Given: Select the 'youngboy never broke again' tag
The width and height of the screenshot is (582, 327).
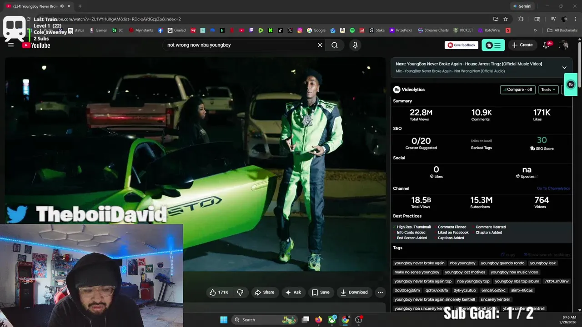Looking at the screenshot, I should tap(419, 263).
